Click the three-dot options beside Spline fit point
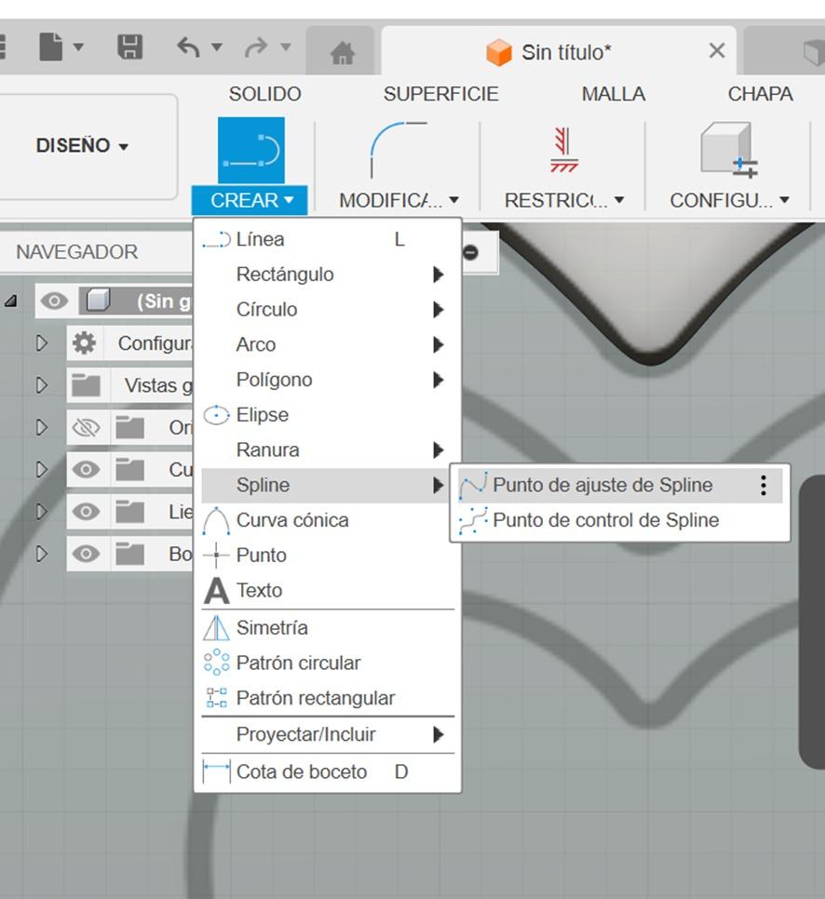Viewport: 825px width, 899px height. pyautogui.click(x=764, y=485)
